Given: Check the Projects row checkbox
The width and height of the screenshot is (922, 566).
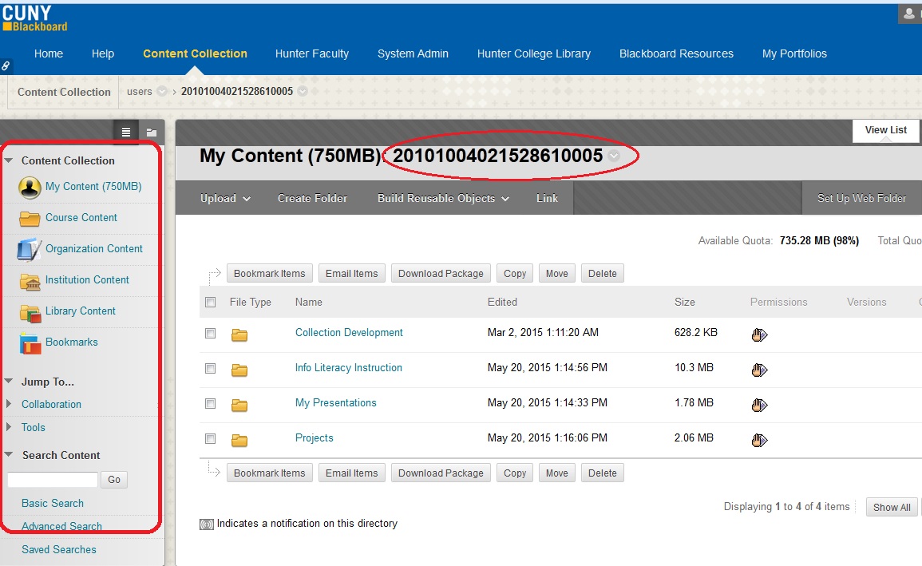Looking at the screenshot, I should pyautogui.click(x=210, y=439).
